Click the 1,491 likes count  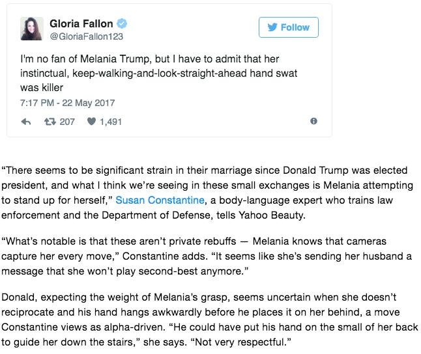111,122
